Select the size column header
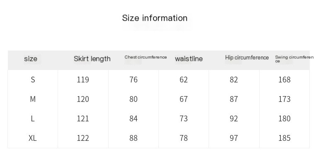The height and width of the screenshot is (152, 316). coord(31,59)
